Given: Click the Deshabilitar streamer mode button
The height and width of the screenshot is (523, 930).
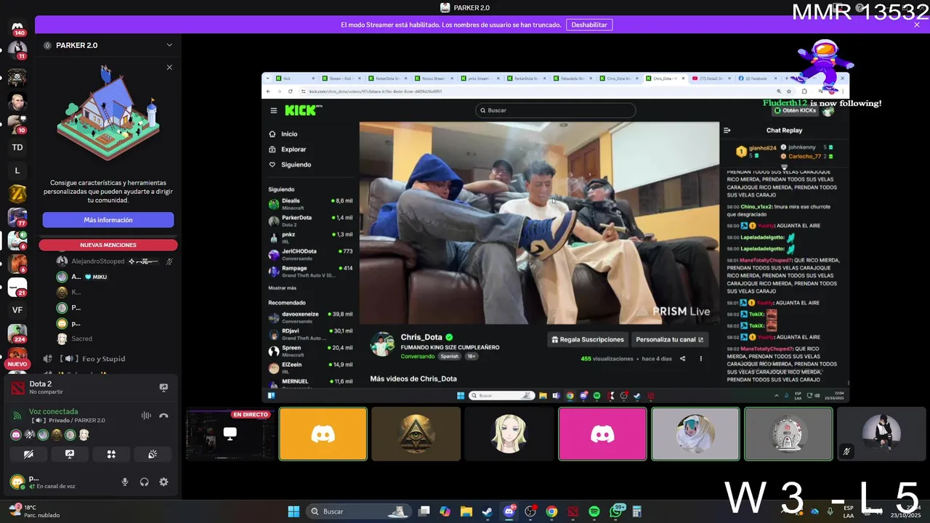Looking at the screenshot, I should click(x=589, y=25).
